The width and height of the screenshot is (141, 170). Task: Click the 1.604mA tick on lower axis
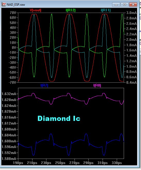pos(9,135)
